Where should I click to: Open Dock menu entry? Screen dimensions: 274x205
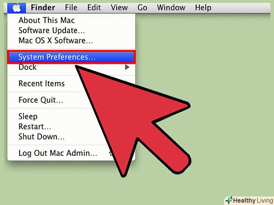(27, 67)
